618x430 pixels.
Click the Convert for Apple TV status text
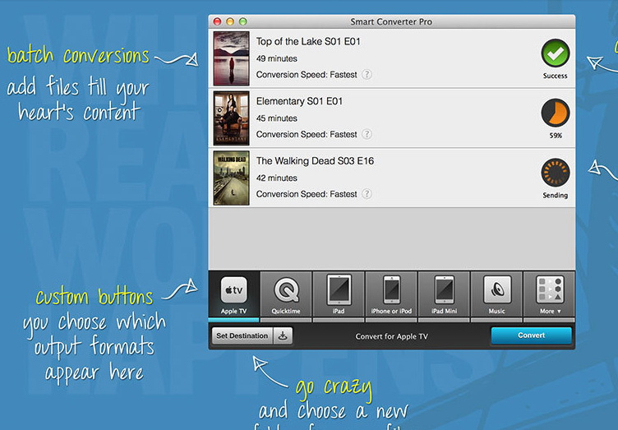391,336
